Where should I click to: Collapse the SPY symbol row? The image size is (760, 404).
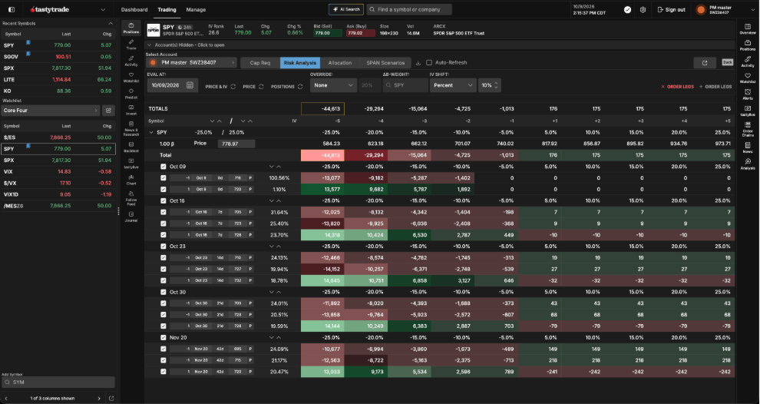pos(150,132)
